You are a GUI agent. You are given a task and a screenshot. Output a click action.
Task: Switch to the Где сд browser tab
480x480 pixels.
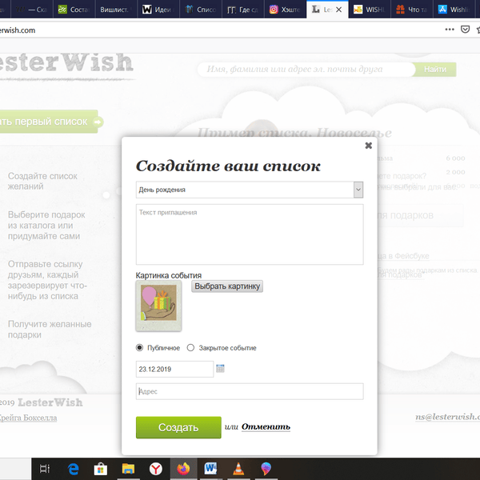tap(242, 10)
